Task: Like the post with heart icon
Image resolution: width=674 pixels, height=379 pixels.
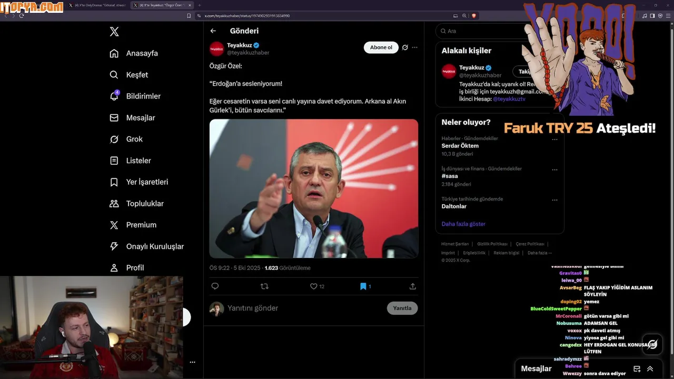Action: [x=314, y=286]
